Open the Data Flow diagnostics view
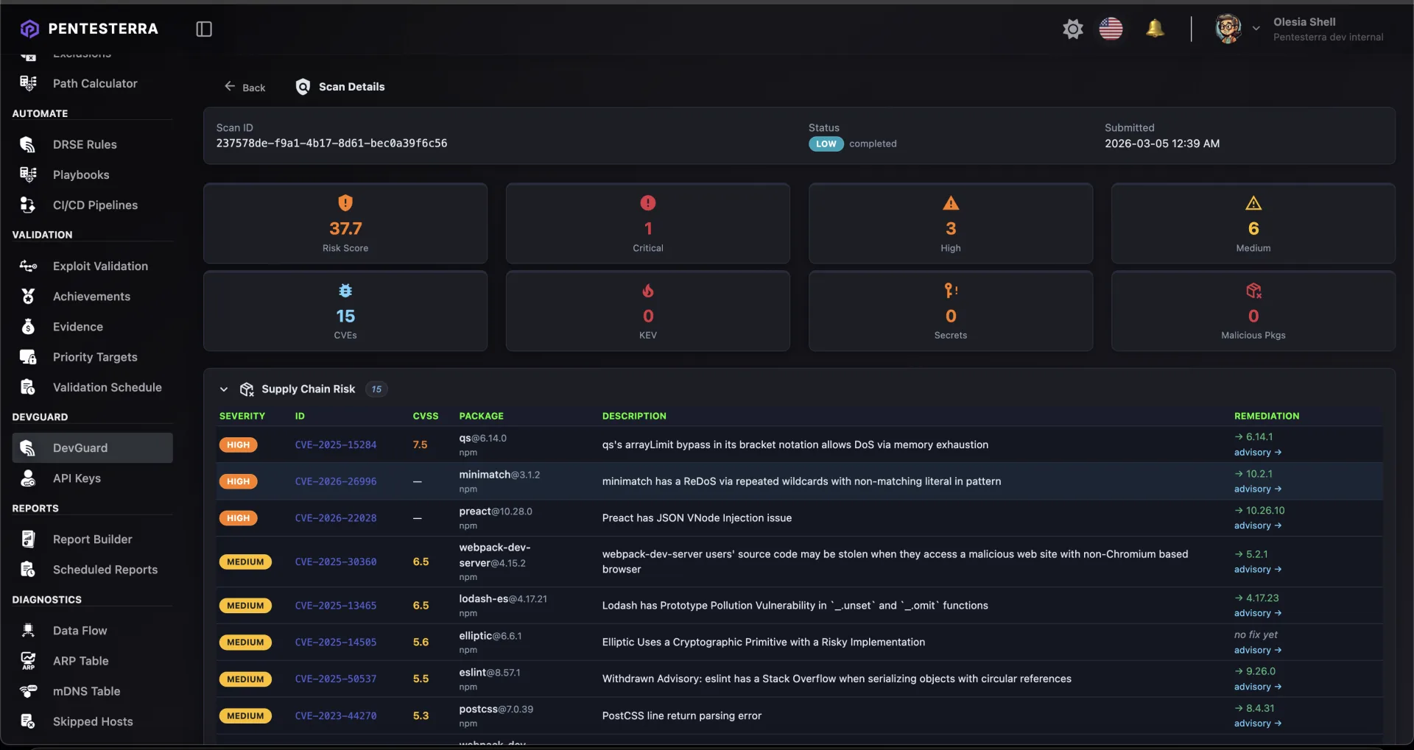 coord(80,630)
